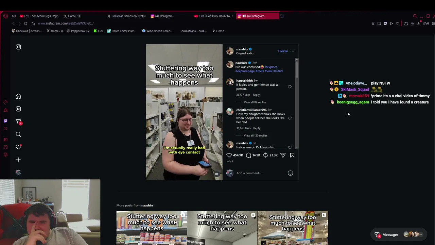Open Opera history clock icon

(5, 147)
